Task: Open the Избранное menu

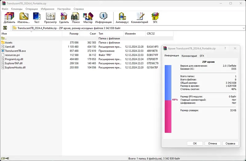Action: (48, 9)
